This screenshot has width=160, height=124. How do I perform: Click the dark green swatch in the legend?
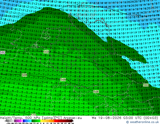(x=33, y=121)
